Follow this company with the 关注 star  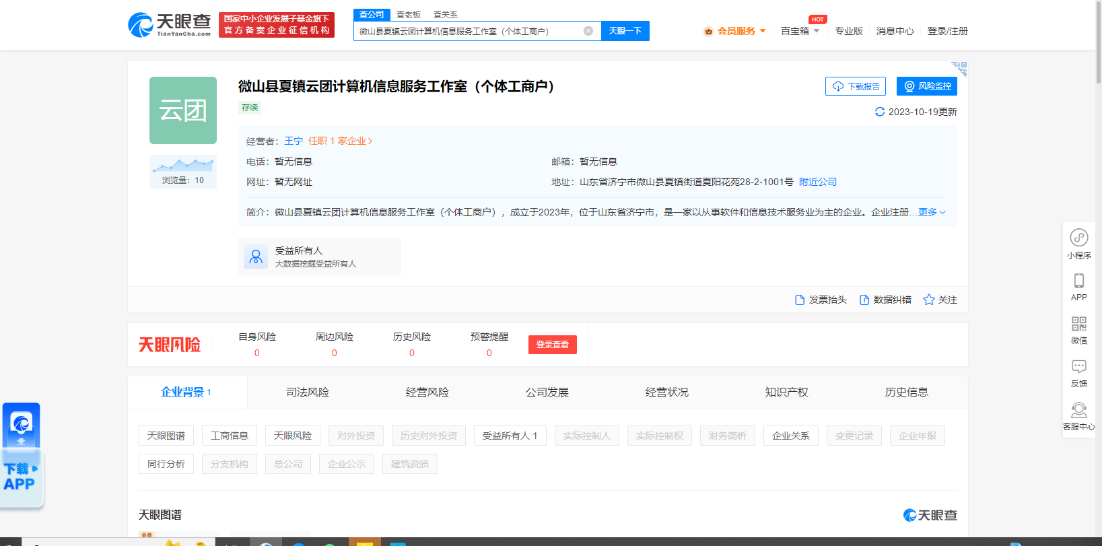[x=940, y=300]
